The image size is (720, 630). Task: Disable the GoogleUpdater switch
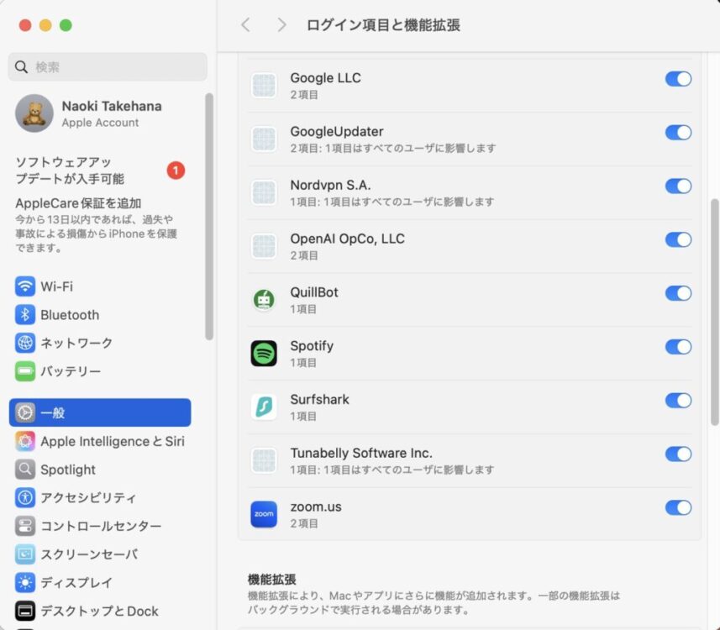pos(678,133)
